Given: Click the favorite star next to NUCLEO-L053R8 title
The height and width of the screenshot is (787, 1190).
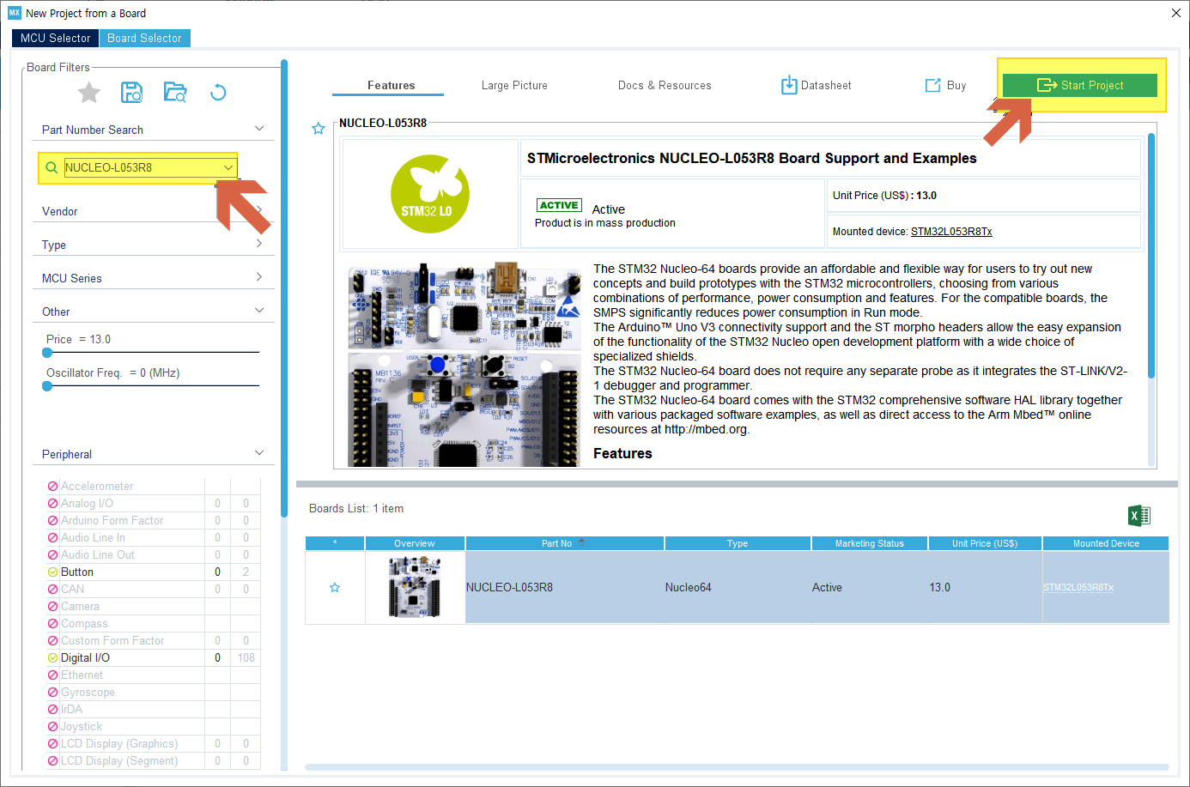Looking at the screenshot, I should (x=319, y=129).
